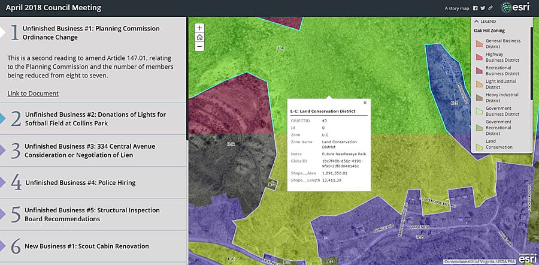Close the Land Conservation District popup
This screenshot has height=265, width=539.
(365, 103)
